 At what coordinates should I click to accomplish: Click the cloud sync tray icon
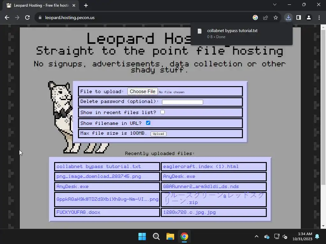[267, 236]
